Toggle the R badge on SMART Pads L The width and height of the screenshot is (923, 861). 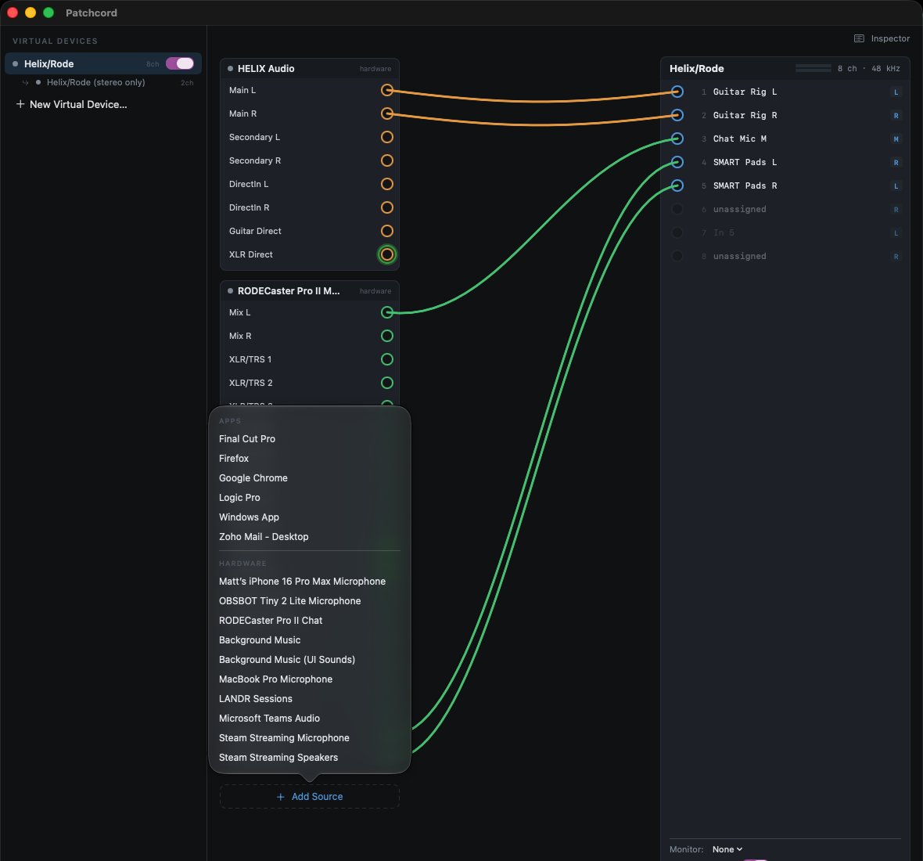(896, 163)
